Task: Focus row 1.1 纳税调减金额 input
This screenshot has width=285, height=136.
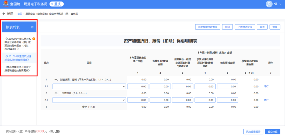Action: pos(227,86)
